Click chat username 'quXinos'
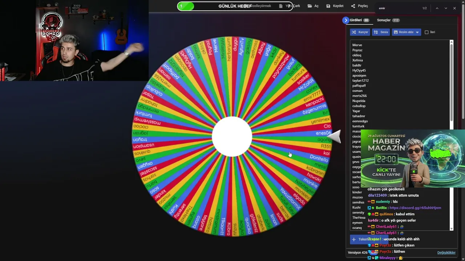 pyautogui.click(x=386, y=214)
